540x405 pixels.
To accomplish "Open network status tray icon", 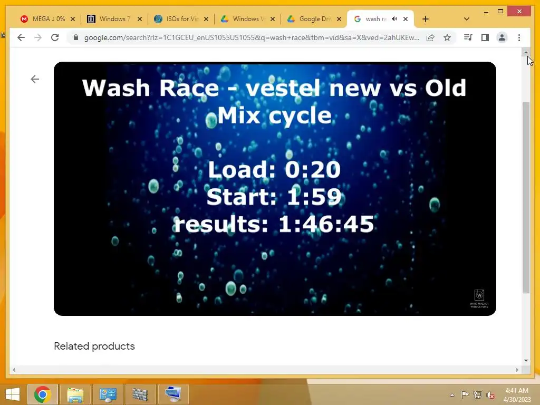I will (x=477, y=394).
